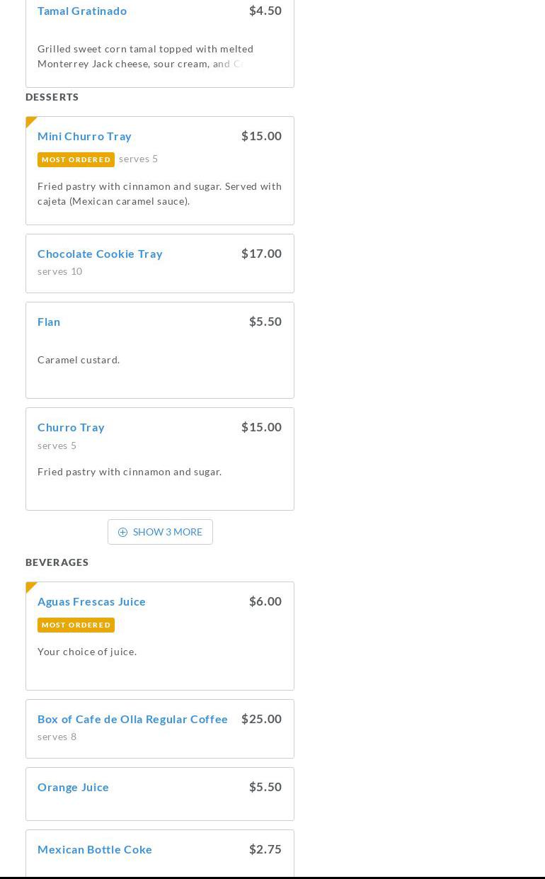Open the Chocolate Cookie Tray item
Viewport: 545px width, 879px height.
click(100, 254)
